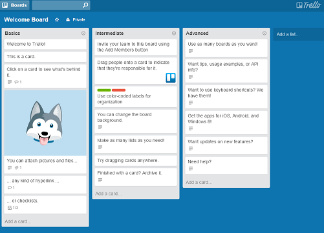Click the Basics list title
Viewport: 324px width, 233px height.
tap(12, 33)
